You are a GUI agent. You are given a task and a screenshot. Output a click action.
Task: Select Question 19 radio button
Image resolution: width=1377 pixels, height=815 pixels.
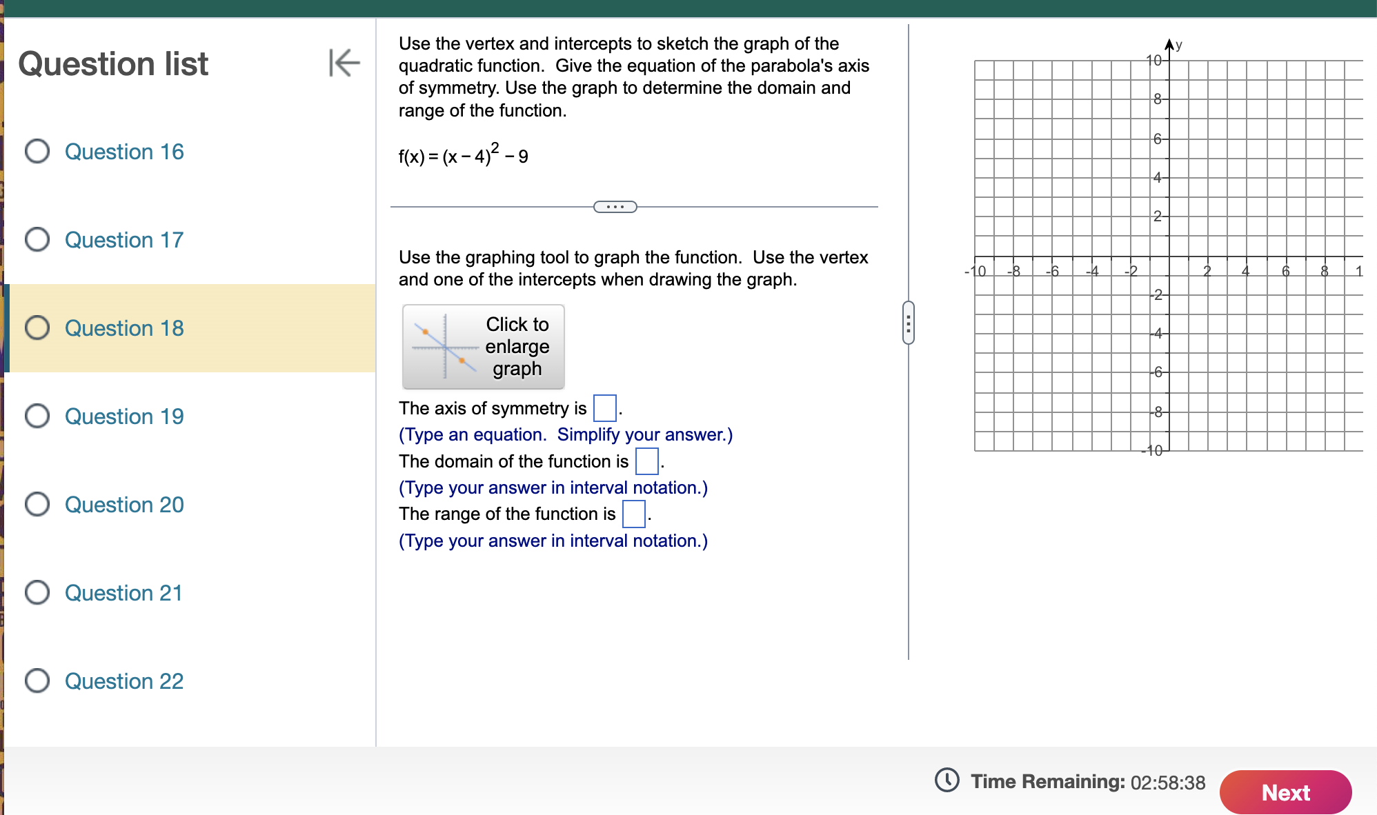click(x=37, y=416)
